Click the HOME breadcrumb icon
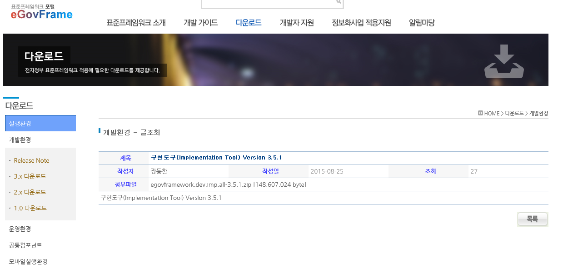 [x=480, y=113]
